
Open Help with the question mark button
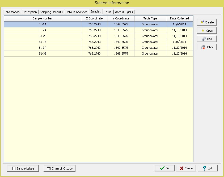(208, 168)
